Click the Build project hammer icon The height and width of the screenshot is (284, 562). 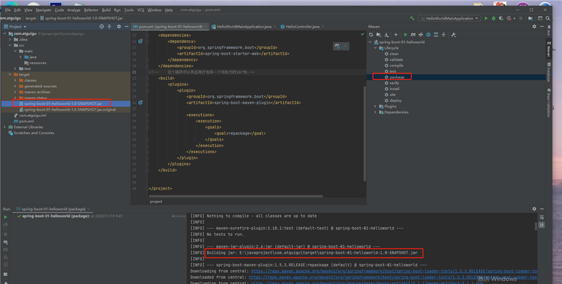point(413,18)
